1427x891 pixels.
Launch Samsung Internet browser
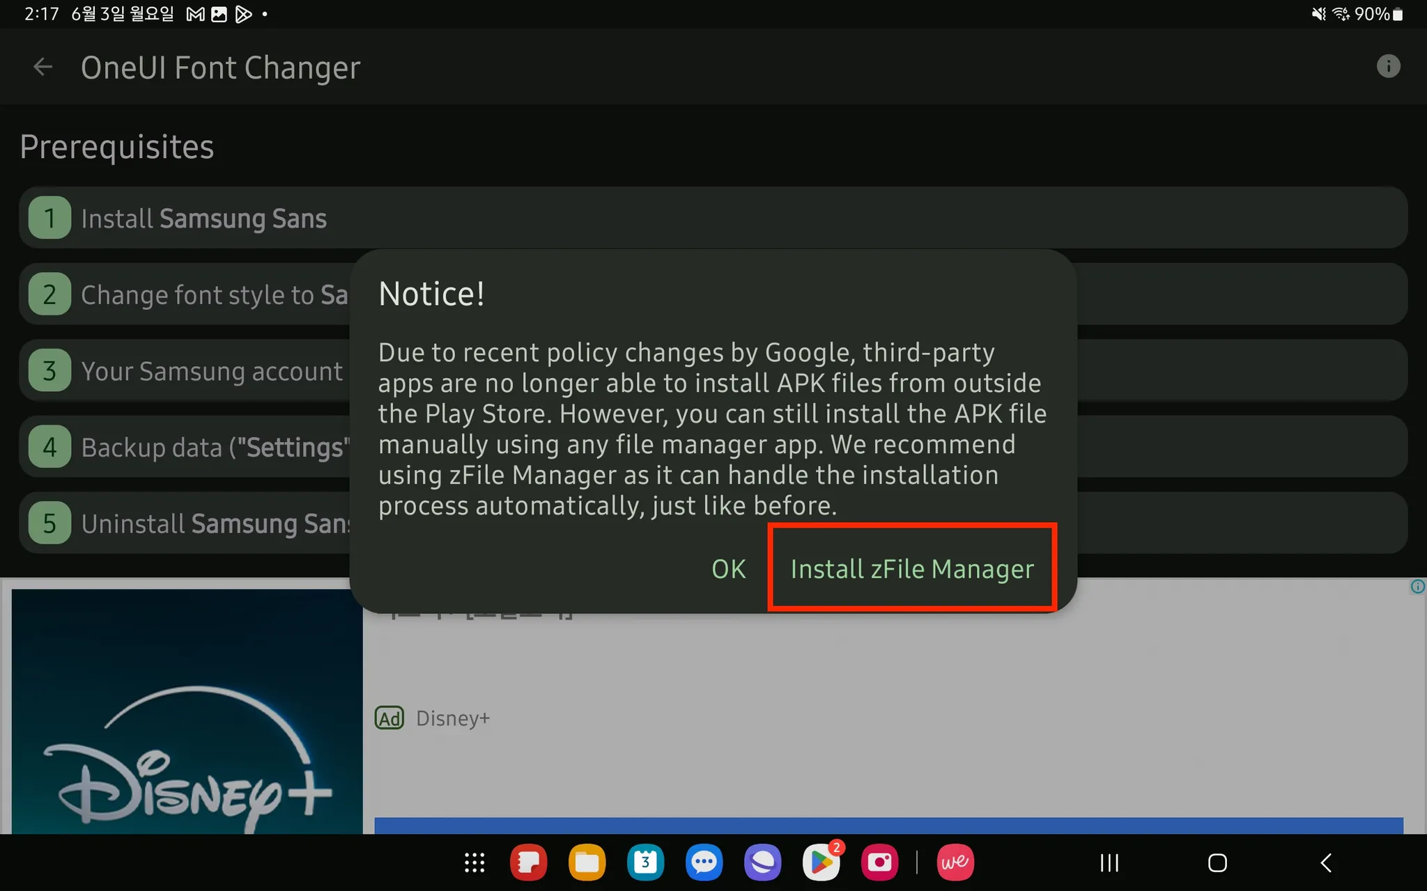click(x=762, y=863)
